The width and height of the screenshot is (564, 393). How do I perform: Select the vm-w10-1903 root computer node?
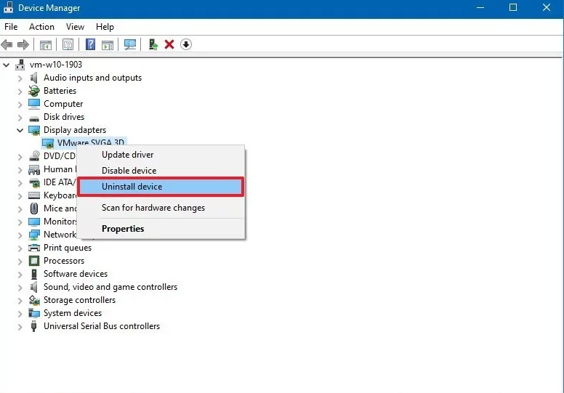[55, 65]
